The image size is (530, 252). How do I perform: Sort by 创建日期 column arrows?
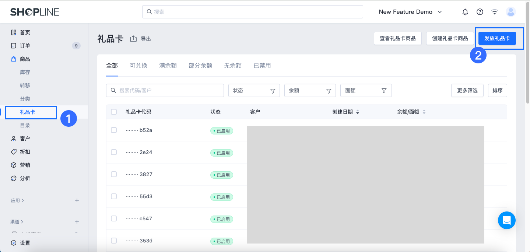[x=357, y=112]
